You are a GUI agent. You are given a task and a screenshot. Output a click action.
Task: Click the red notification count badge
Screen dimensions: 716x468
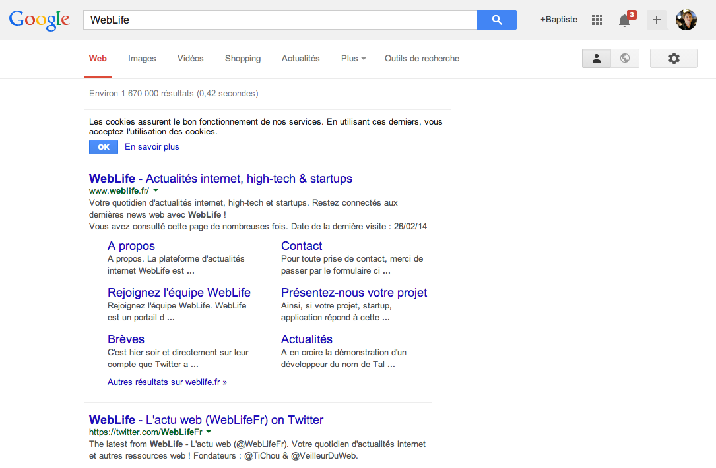point(632,15)
